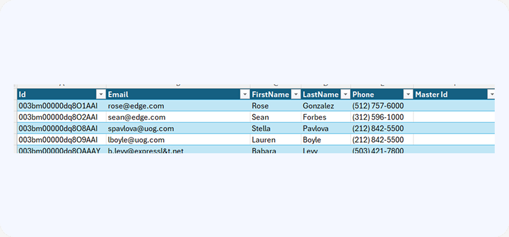This screenshot has height=237, width=509.
Task: Select the rose@edge.com email cell
Action: (178, 105)
